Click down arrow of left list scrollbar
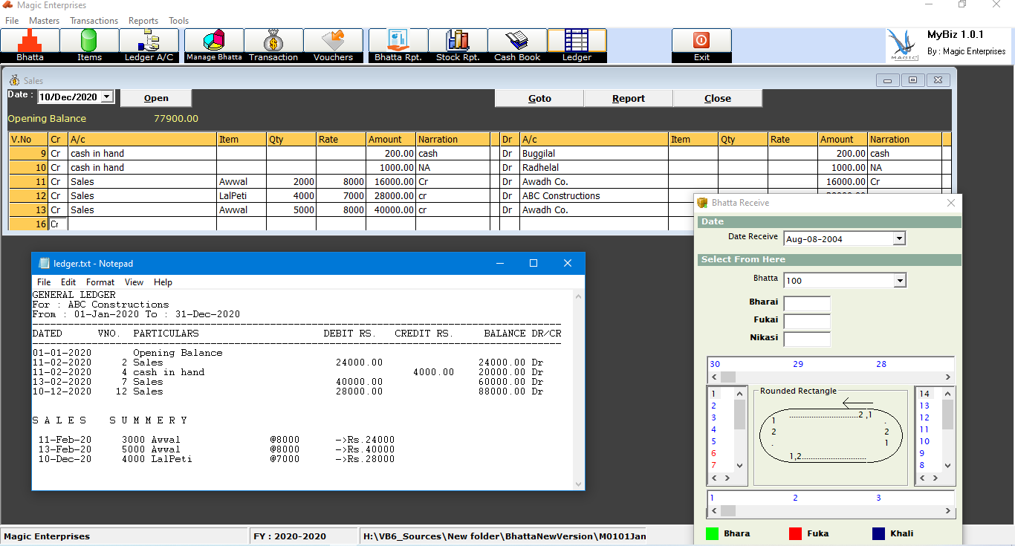The width and height of the screenshot is (1015, 546). tap(739, 466)
